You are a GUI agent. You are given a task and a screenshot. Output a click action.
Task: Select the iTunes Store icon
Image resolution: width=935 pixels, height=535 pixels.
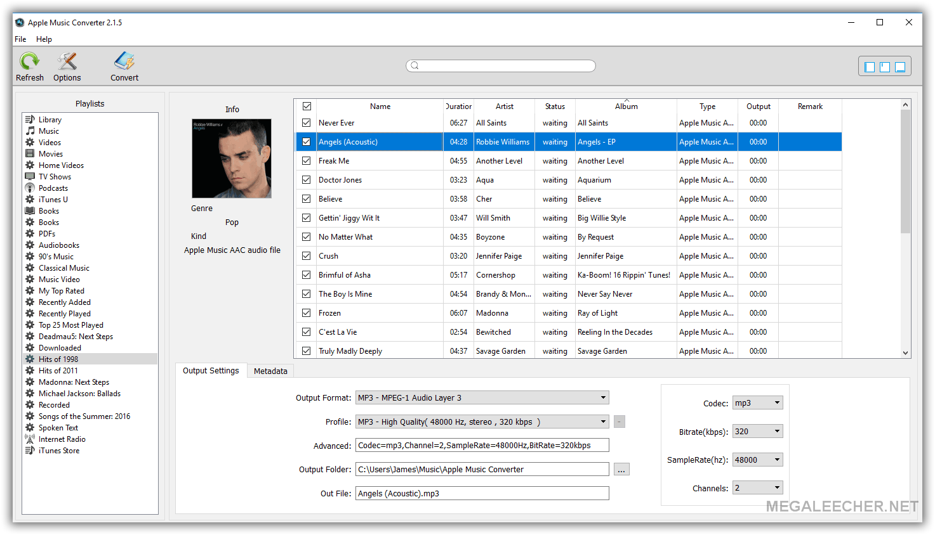tap(30, 451)
